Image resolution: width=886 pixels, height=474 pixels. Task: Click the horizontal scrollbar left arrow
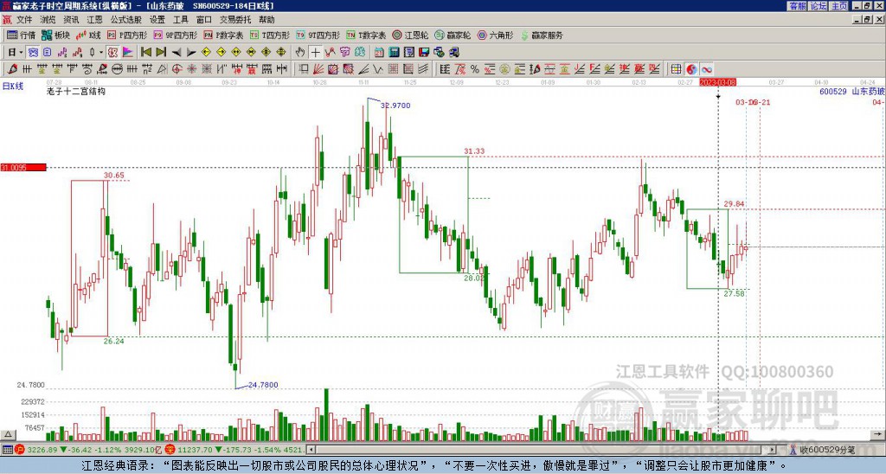[x=311, y=450]
